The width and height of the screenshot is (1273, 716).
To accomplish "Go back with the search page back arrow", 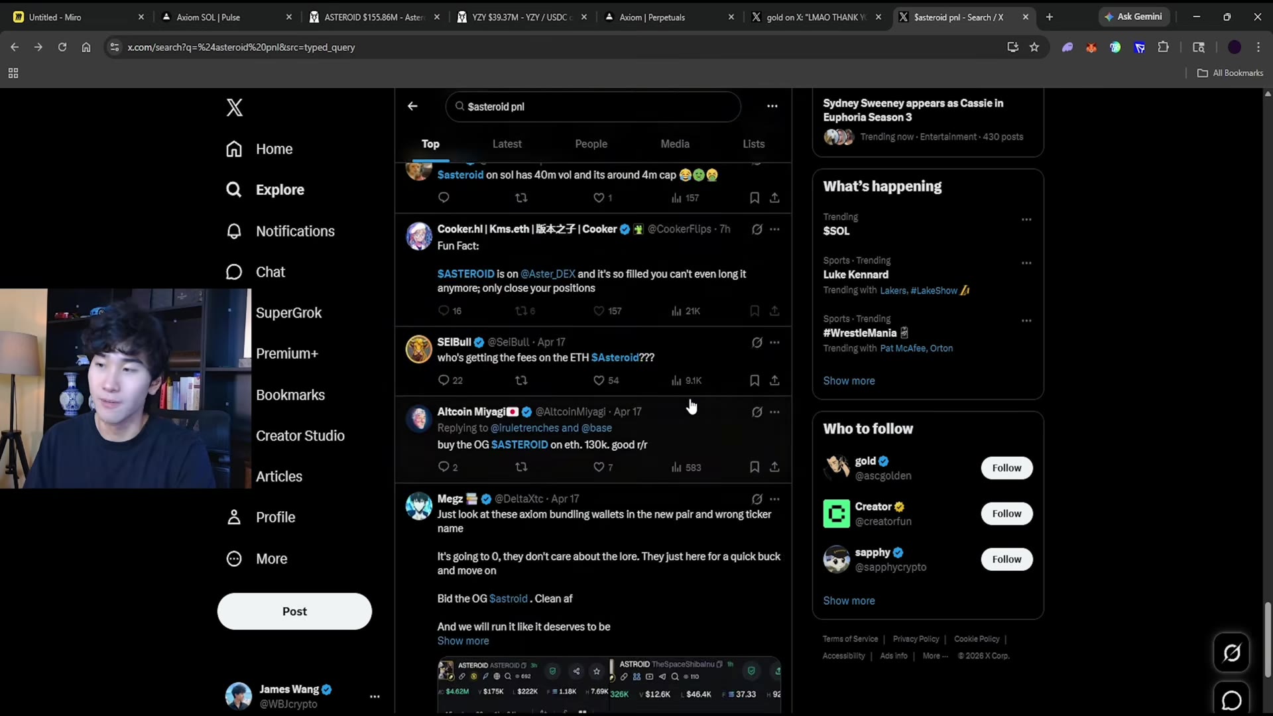I will pos(412,106).
